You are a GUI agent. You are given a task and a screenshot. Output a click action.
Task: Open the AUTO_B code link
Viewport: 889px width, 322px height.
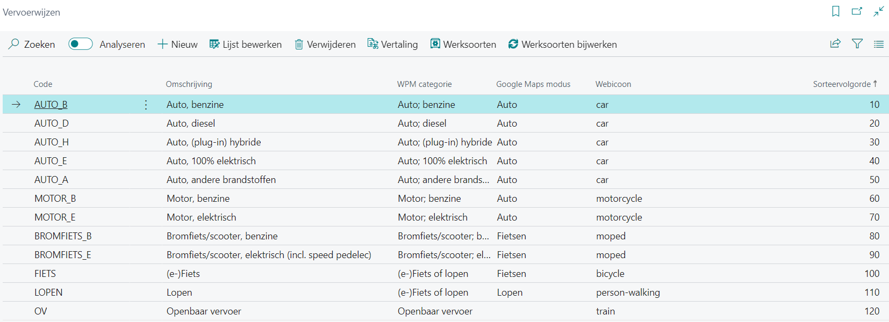[x=51, y=105]
